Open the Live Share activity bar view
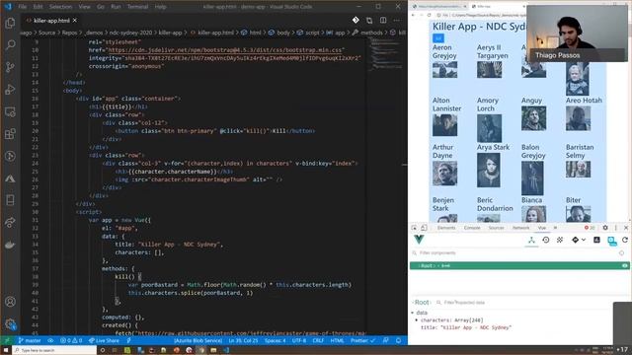This screenshot has width=632, height=355. [x=10, y=222]
